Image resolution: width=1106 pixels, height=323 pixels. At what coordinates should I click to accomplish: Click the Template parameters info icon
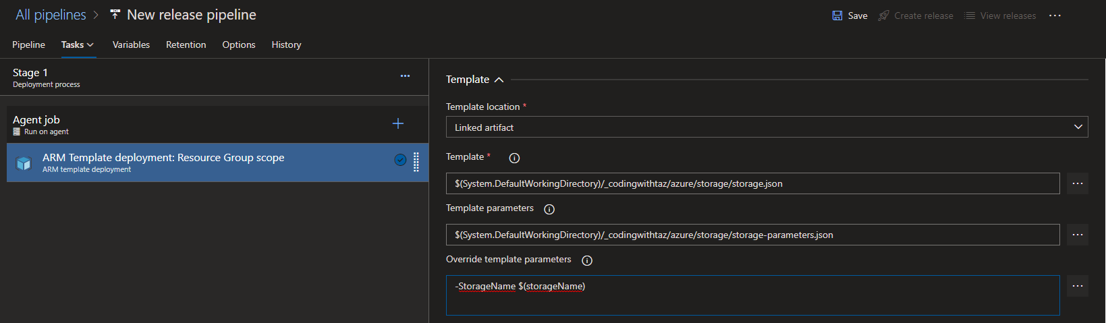click(549, 209)
